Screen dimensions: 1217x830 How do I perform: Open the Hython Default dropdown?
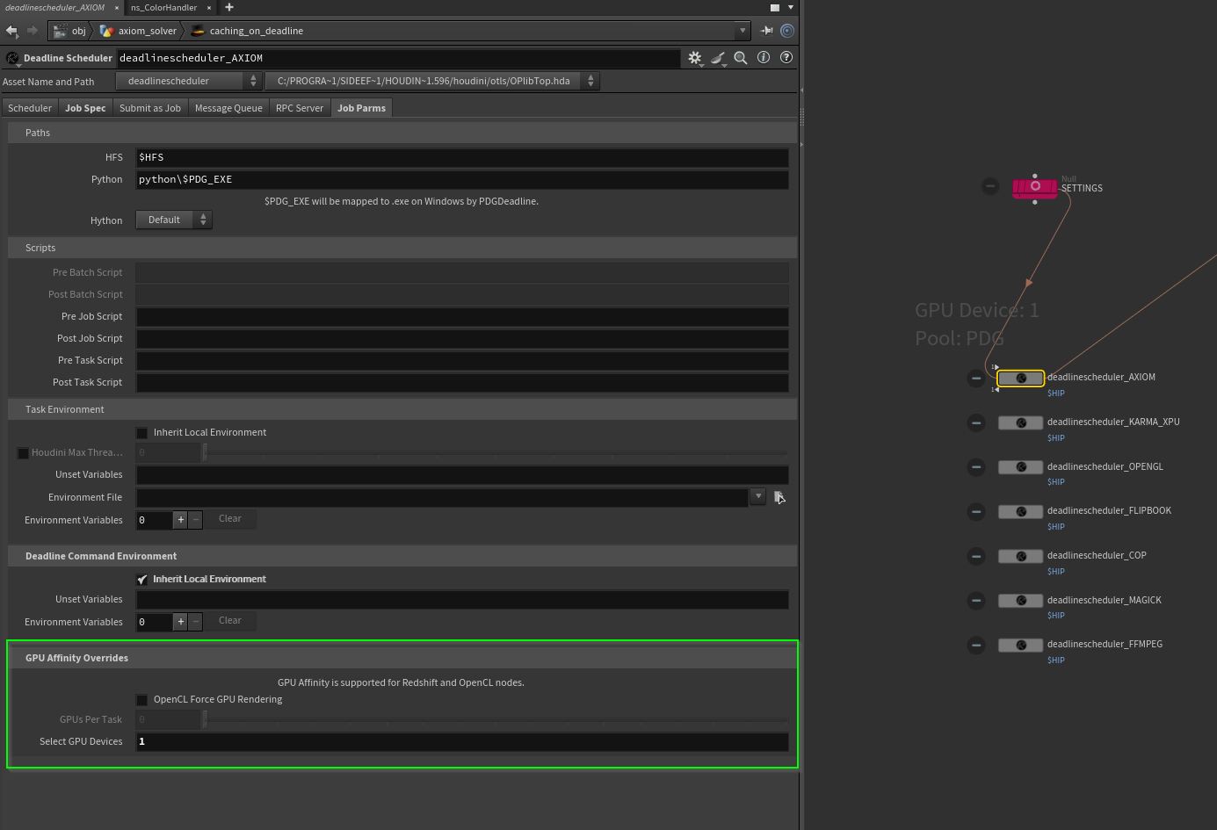[x=174, y=220]
